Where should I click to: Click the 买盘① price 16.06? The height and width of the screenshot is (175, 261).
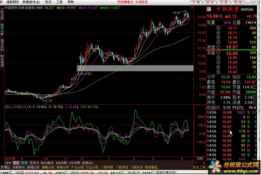point(232,53)
